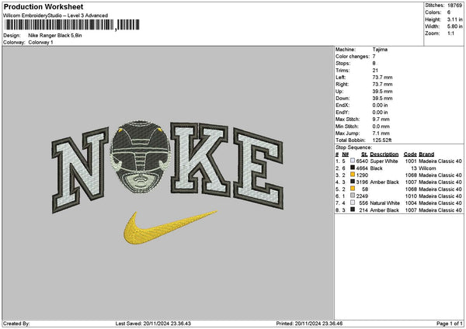The width and height of the screenshot is (466, 329).
Task: Click the black ranger helmet in design preview
Action: [140, 157]
